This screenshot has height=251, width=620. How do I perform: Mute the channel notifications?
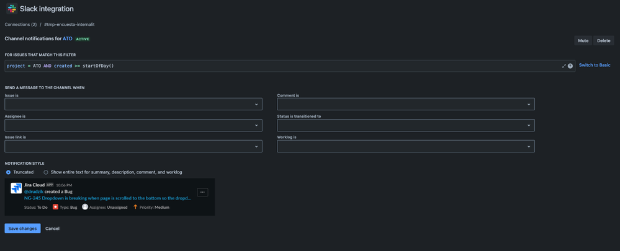[x=583, y=41]
